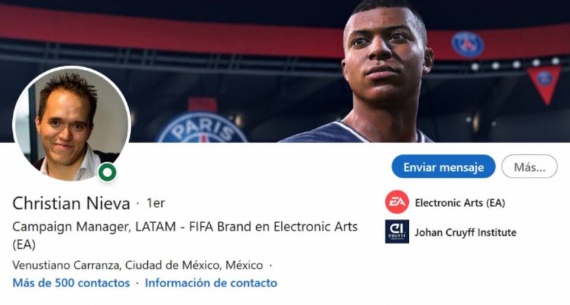Click the Electronic Arts (EA) company name
Screen dimensions: 570x305
click(460, 203)
